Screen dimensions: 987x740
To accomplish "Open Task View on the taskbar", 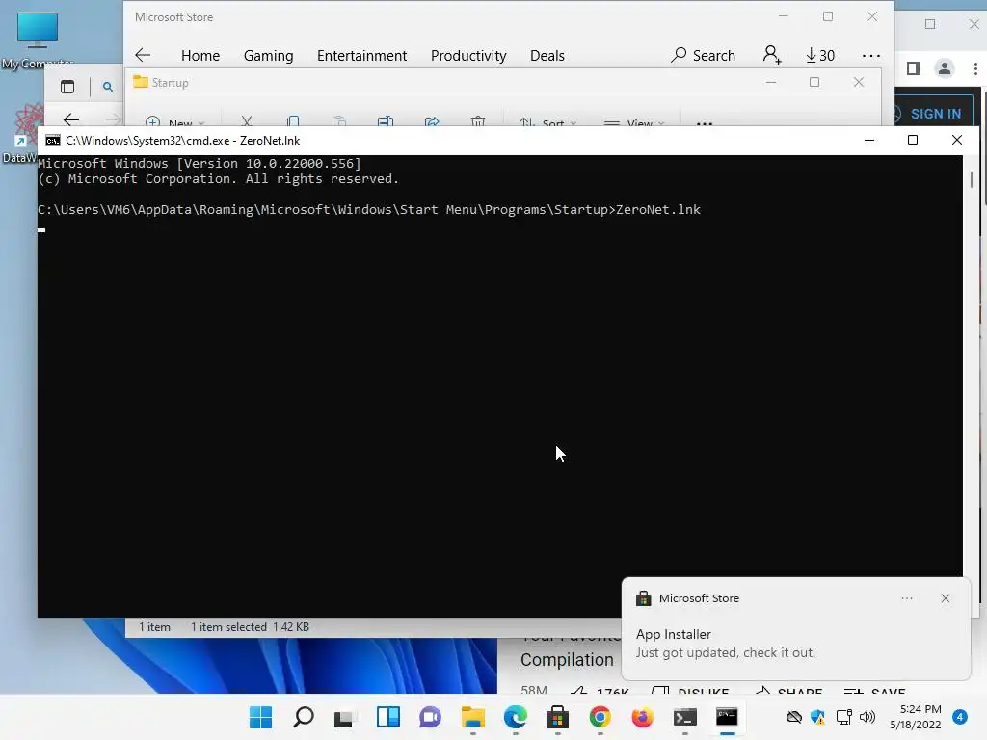I will tap(345, 717).
